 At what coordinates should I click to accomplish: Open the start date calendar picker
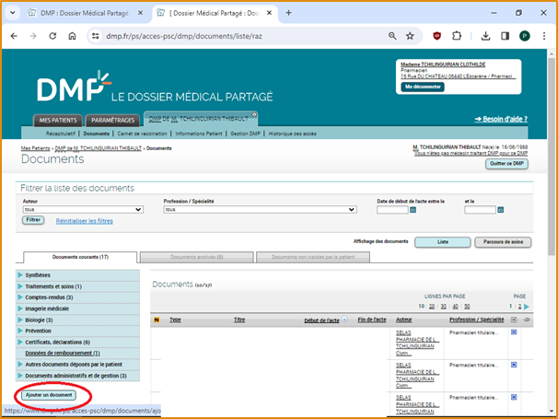click(x=413, y=210)
